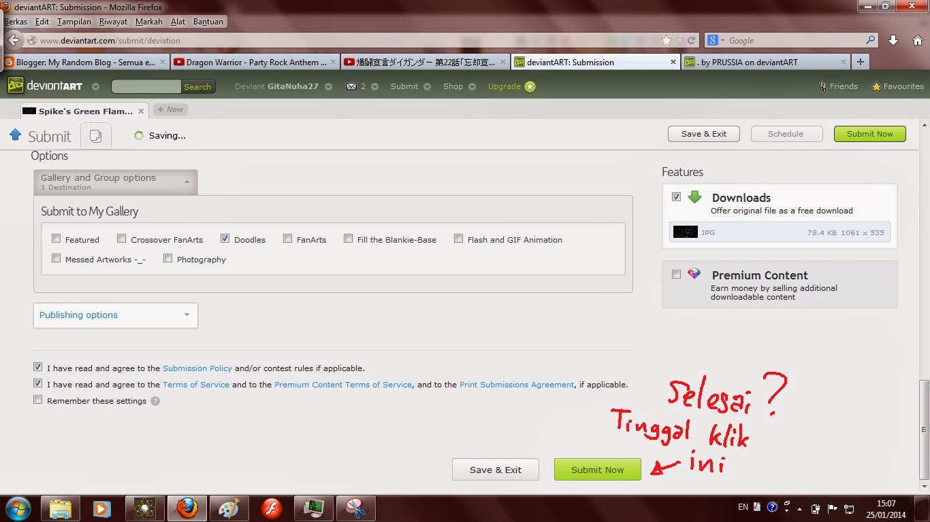The width and height of the screenshot is (930, 522).
Task: Expand Publishing options dropdown
Action: (116, 315)
